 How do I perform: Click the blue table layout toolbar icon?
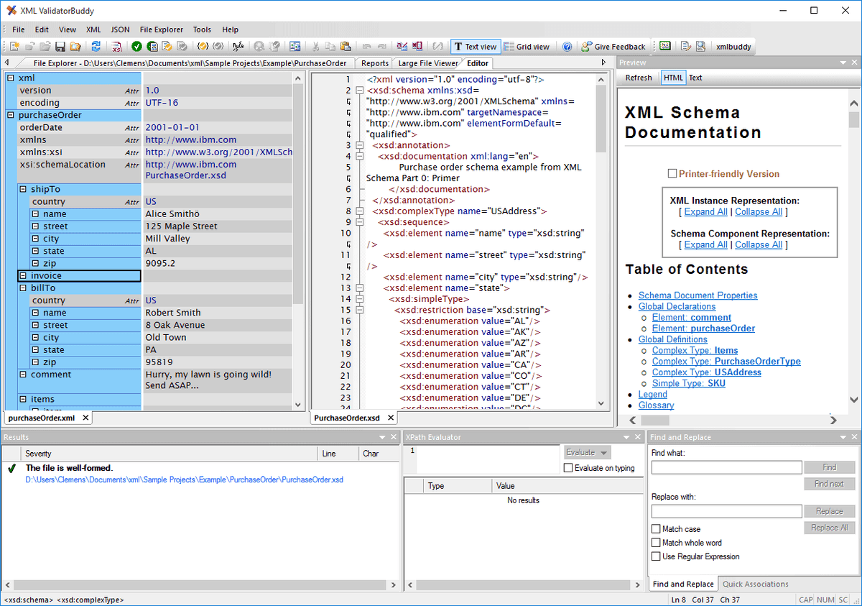tap(295, 47)
